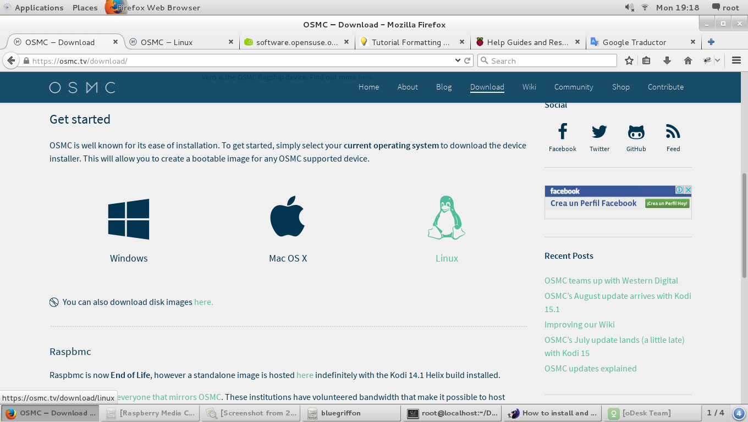Open About in OSMC navigation
This screenshot has height=422, width=748.
click(408, 87)
